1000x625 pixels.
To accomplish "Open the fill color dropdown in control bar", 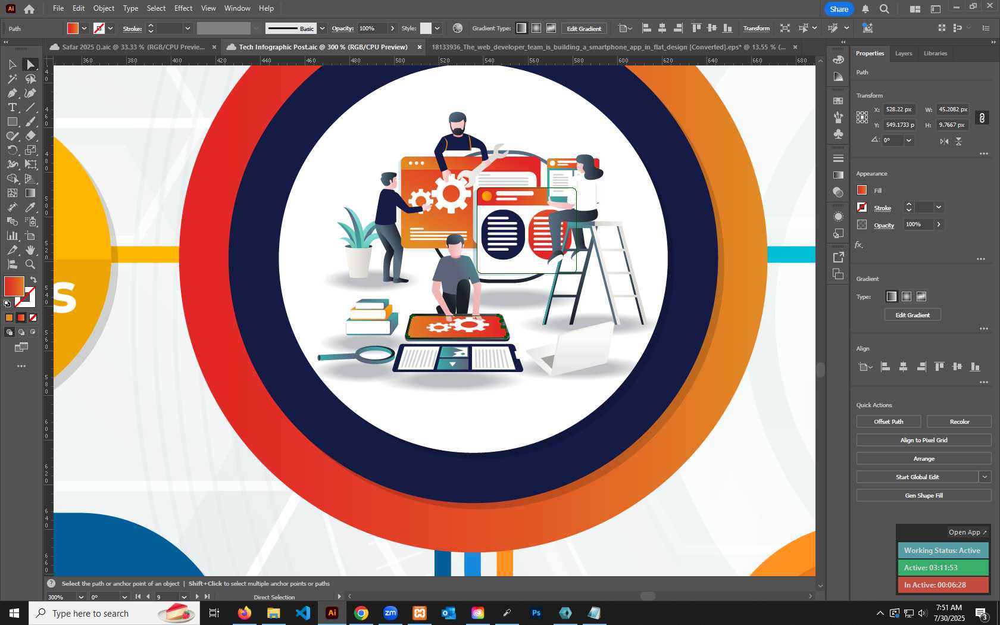I will pyautogui.click(x=85, y=28).
